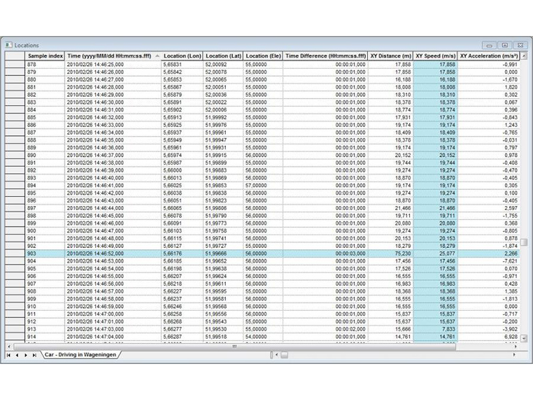Go to next sheet tab arrow
The image size is (533, 400).
25,355
